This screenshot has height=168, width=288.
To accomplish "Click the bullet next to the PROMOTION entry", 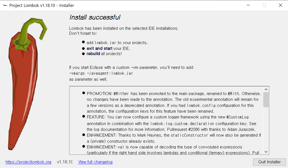I will pyautogui.click(x=83, y=93).
